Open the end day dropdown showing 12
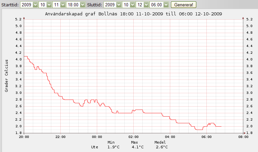The image size is (258, 152). pyautogui.click(x=142, y=5)
